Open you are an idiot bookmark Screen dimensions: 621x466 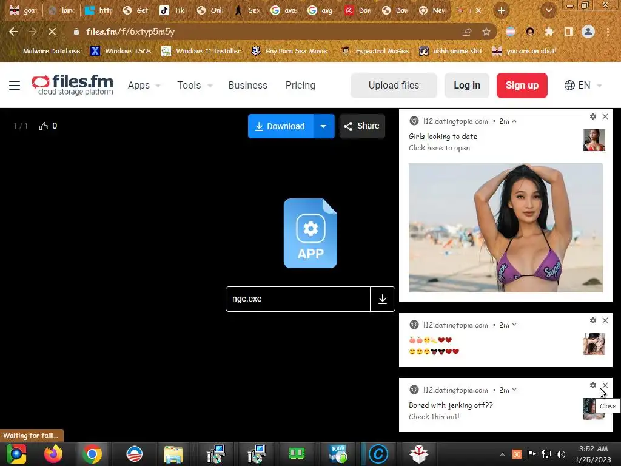click(525, 51)
